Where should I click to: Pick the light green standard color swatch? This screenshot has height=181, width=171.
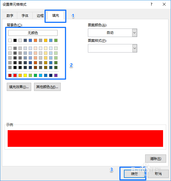(x=30, y=75)
